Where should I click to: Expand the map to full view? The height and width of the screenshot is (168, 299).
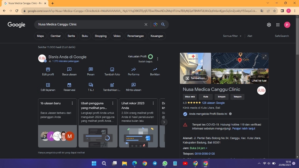pyautogui.click(x=264, y=57)
